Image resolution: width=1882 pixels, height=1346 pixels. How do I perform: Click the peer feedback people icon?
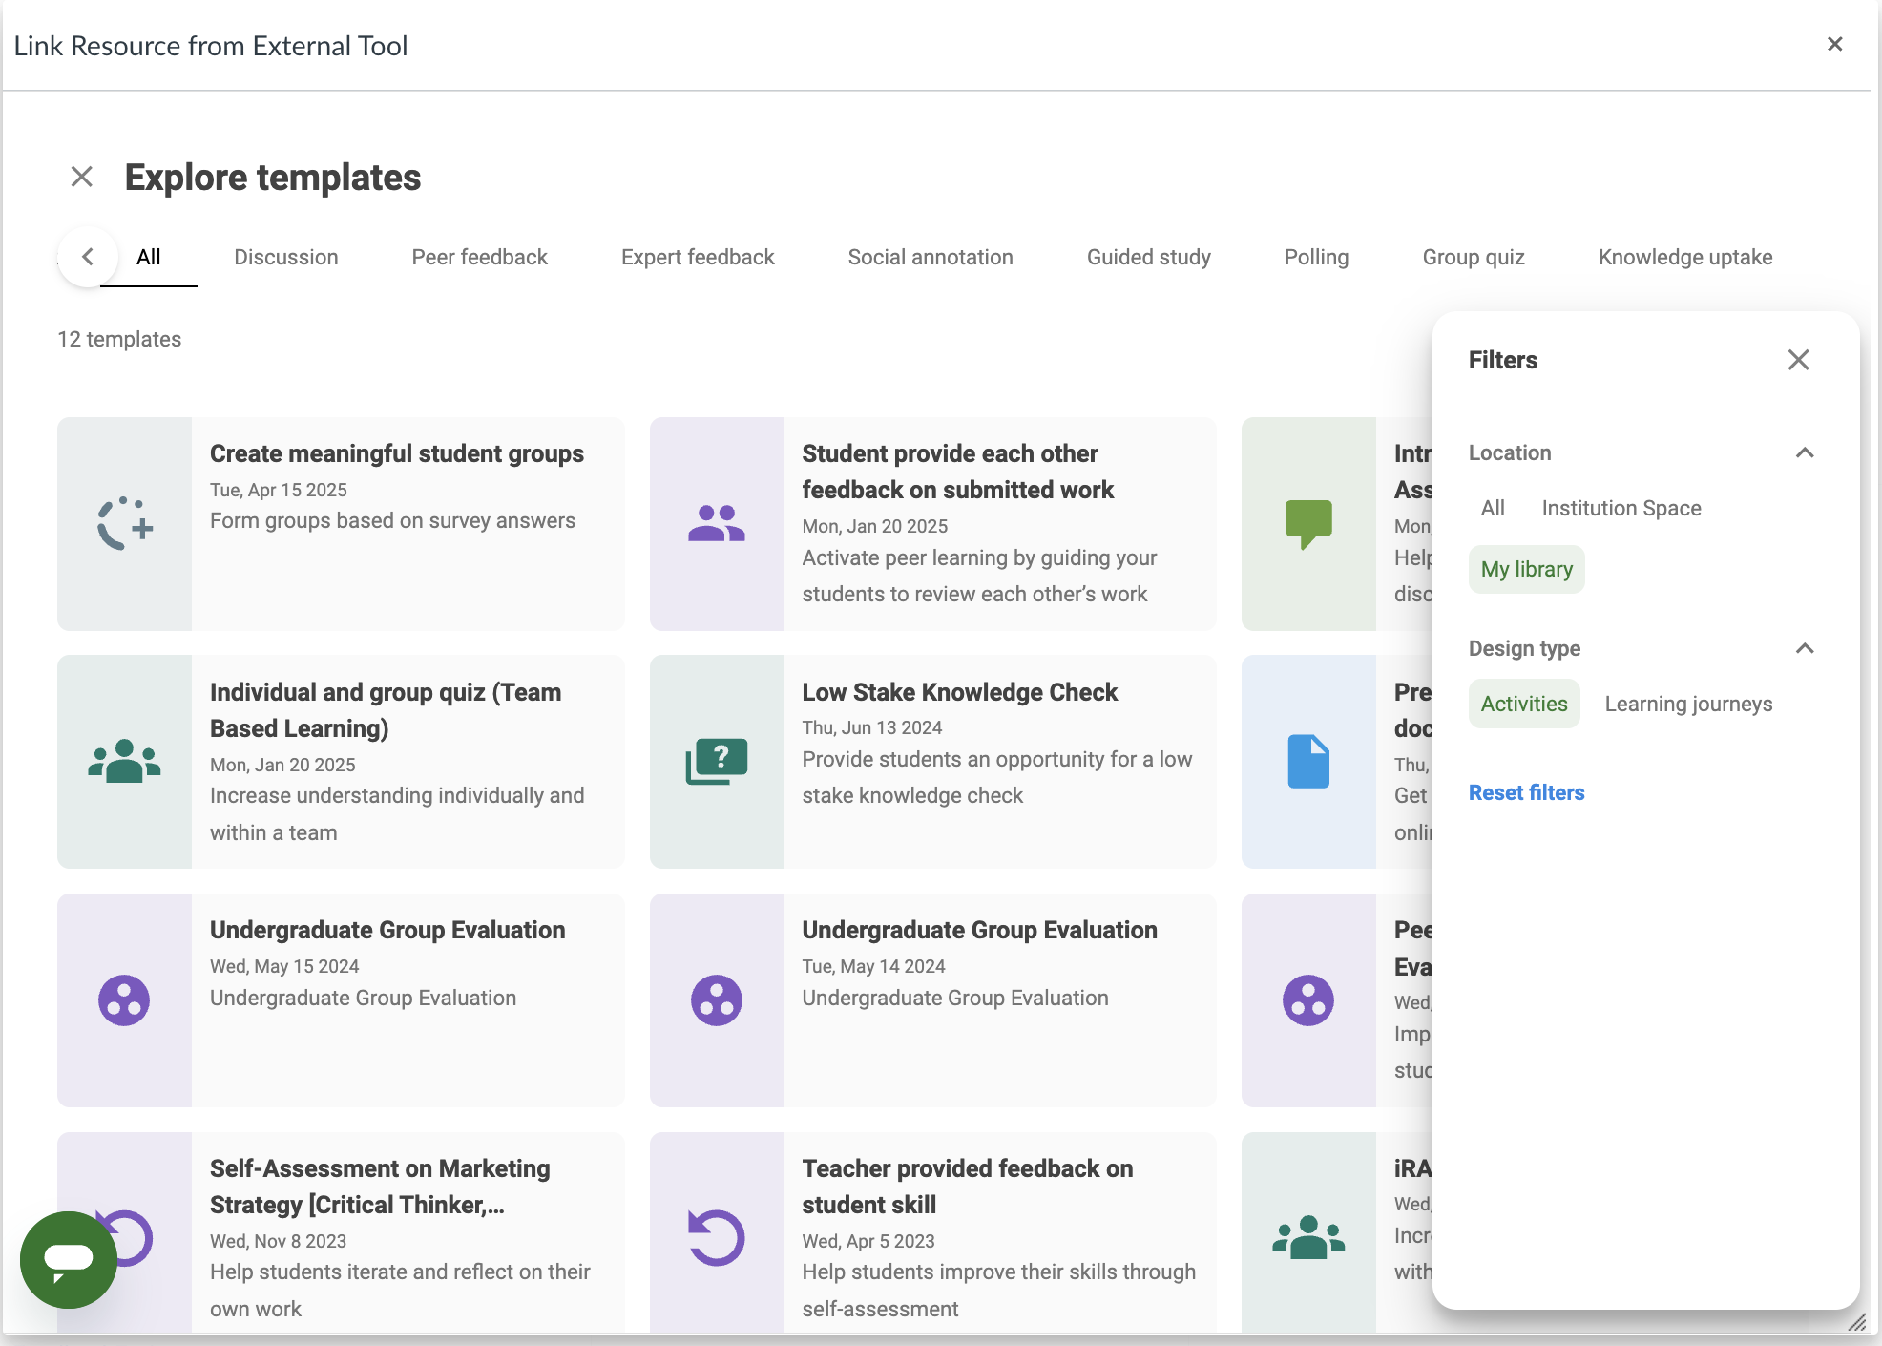coord(717,524)
